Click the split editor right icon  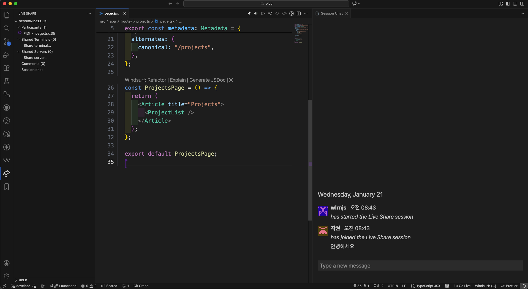299,13
